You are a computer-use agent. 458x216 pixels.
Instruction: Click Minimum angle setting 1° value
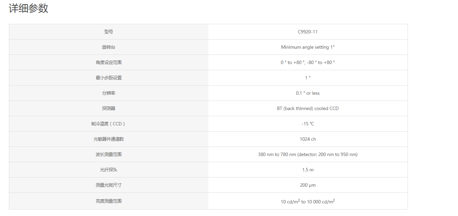click(x=308, y=47)
